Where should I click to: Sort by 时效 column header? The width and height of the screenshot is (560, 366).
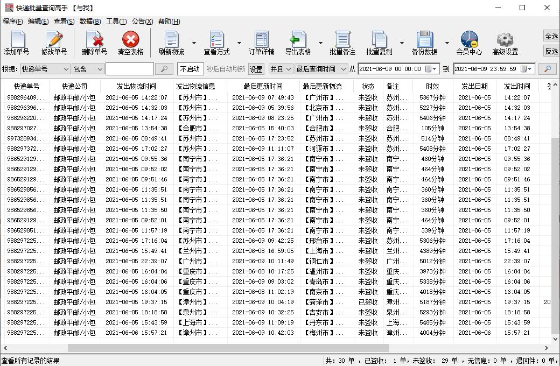click(x=432, y=86)
